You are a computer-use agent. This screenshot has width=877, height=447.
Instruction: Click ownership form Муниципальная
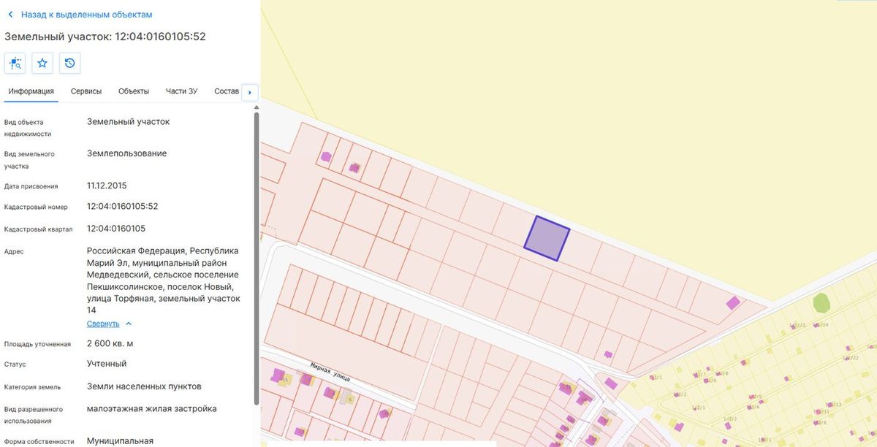121,441
